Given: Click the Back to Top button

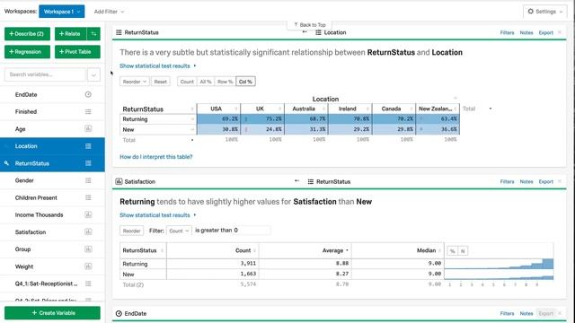Looking at the screenshot, I should pos(309,25).
